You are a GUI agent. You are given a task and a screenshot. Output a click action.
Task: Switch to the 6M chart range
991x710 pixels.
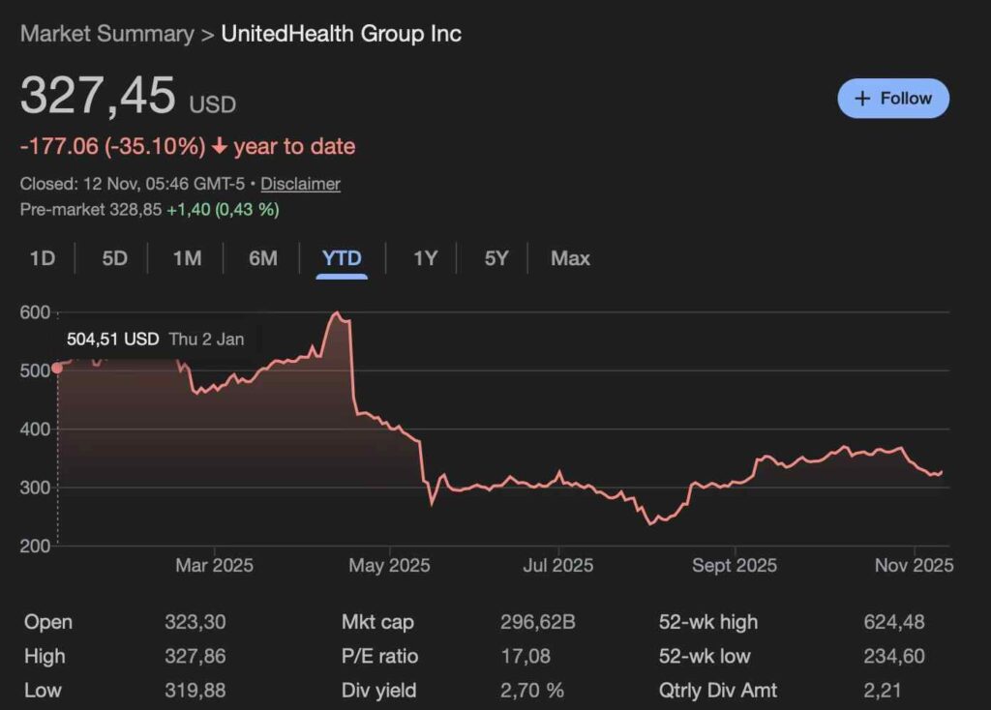(x=262, y=258)
